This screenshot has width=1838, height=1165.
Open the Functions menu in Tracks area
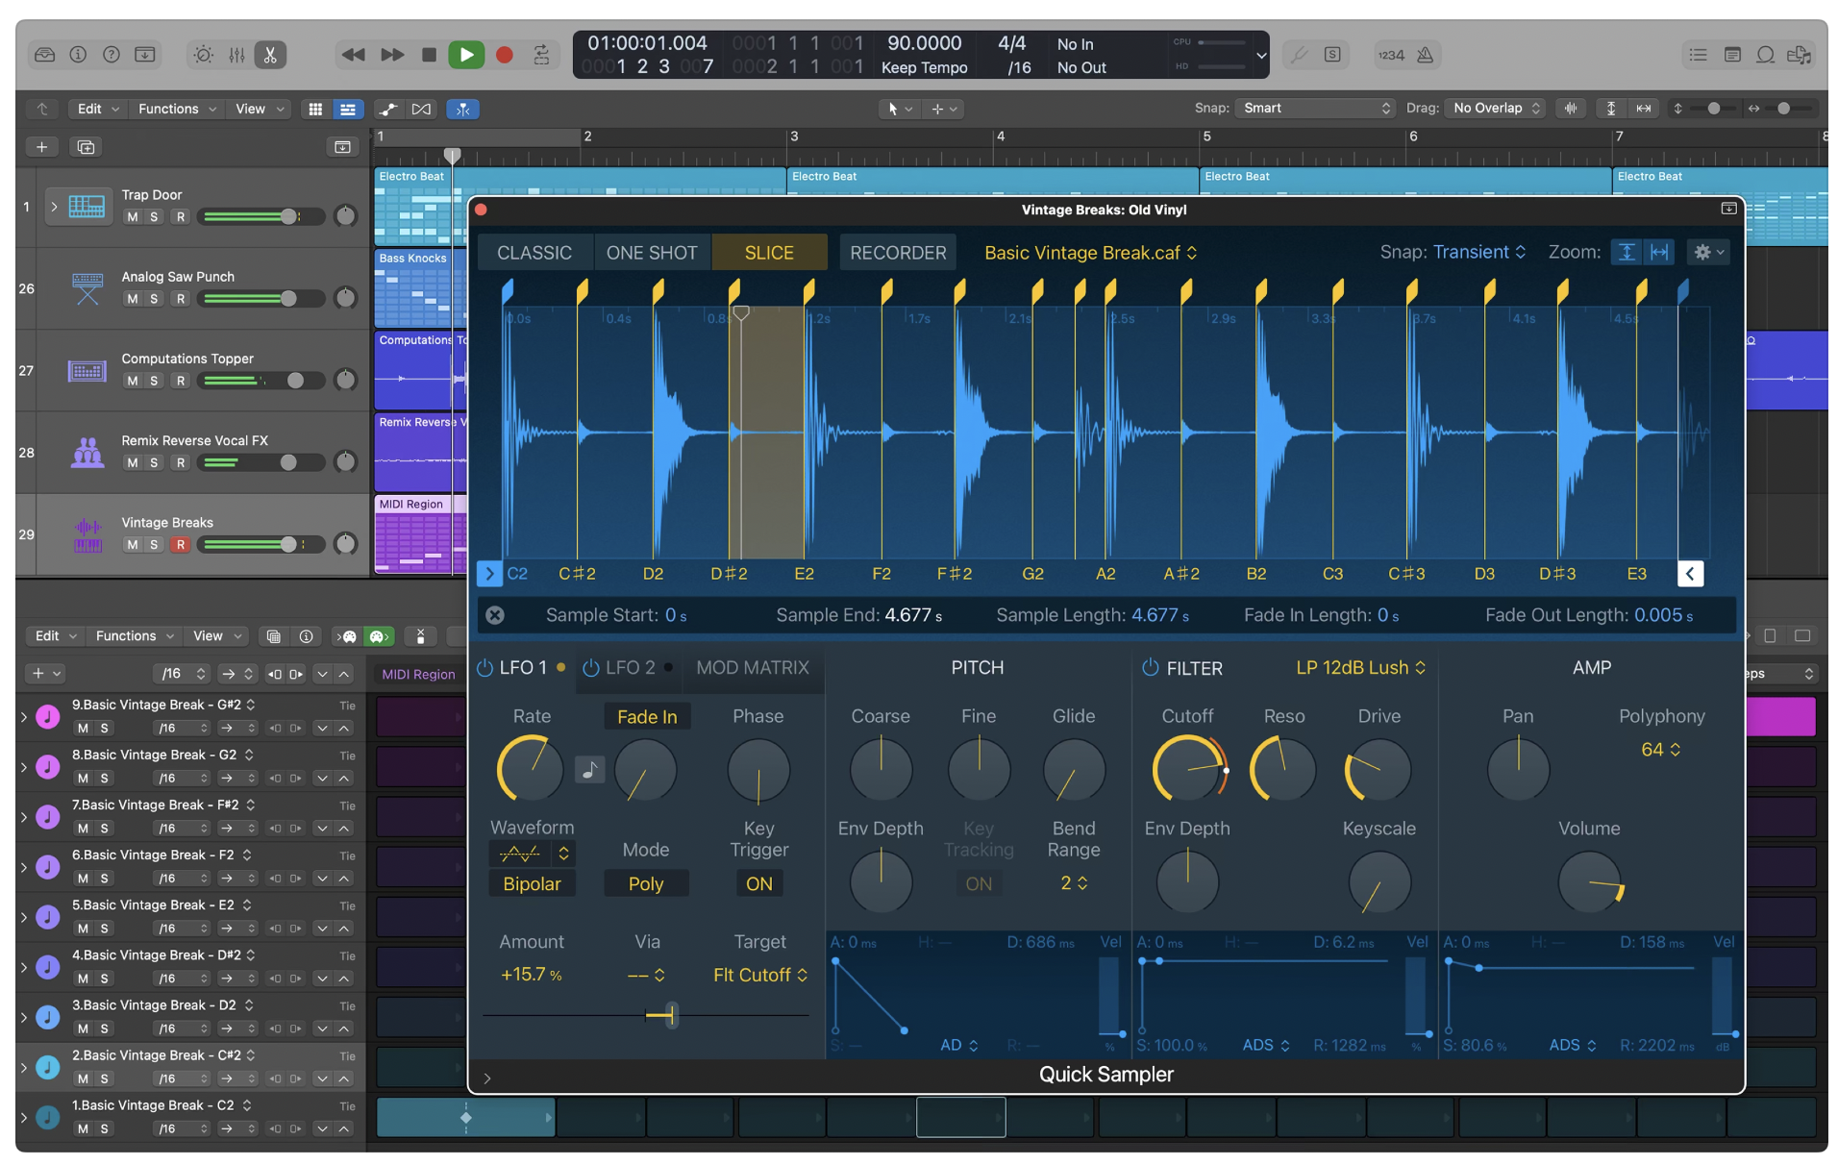pos(177,109)
